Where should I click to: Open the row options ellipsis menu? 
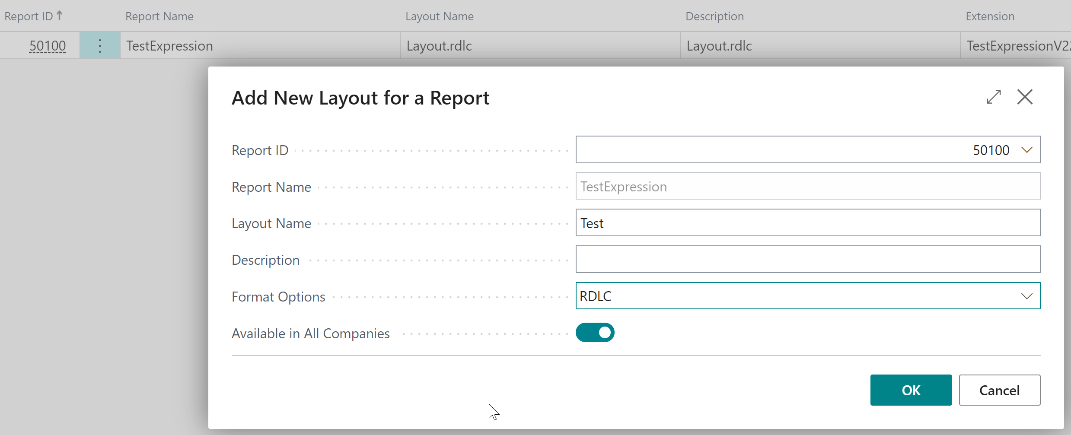99,45
